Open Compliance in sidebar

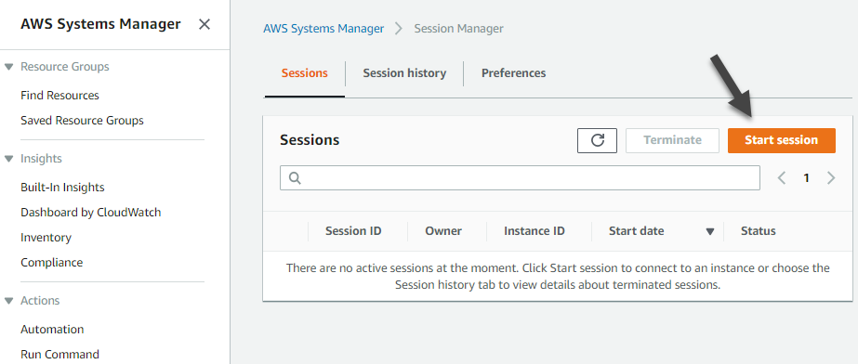coord(51,263)
